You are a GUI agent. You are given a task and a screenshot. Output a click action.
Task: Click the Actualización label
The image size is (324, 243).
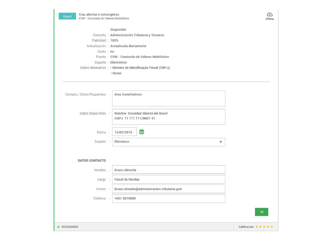[96, 46]
